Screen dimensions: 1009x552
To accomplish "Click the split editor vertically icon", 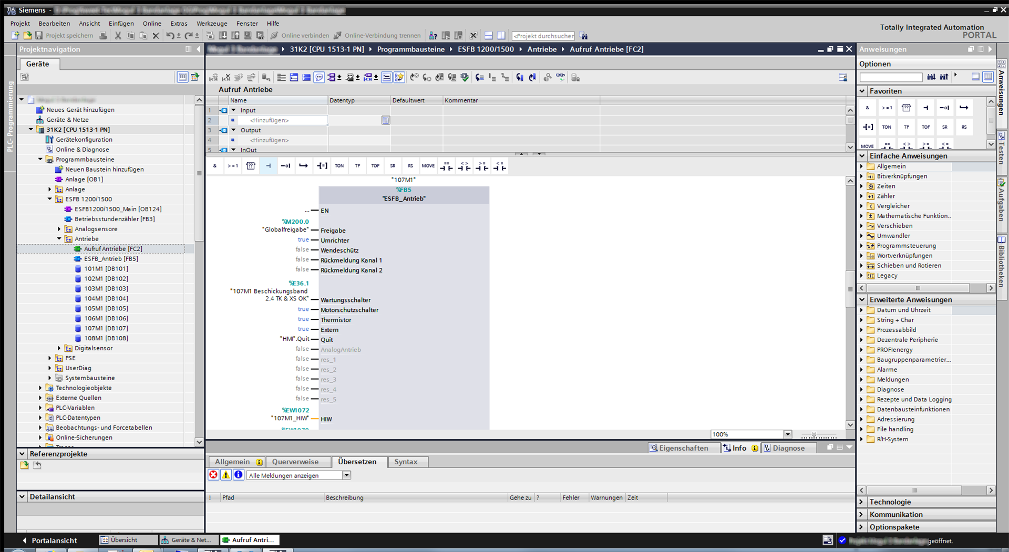I will coord(501,35).
